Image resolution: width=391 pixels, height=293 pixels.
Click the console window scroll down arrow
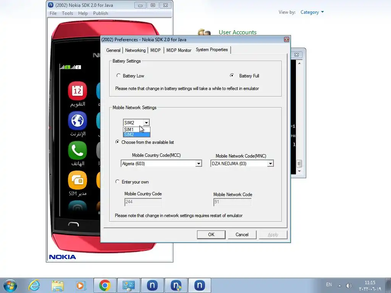(x=299, y=171)
